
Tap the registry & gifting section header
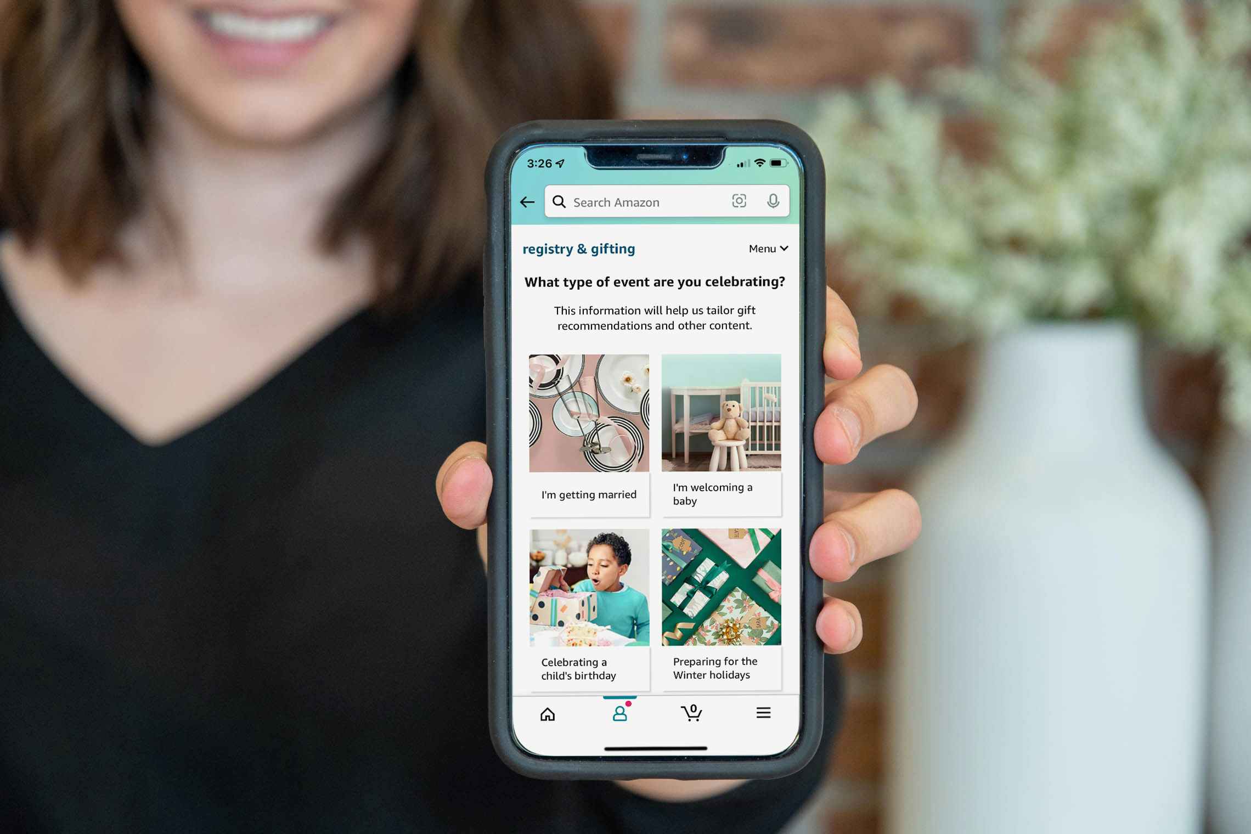click(577, 247)
